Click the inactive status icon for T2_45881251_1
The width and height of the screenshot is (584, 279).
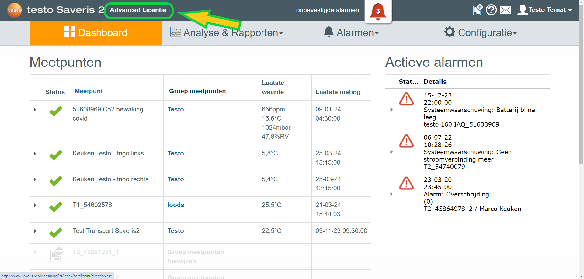pos(56,254)
